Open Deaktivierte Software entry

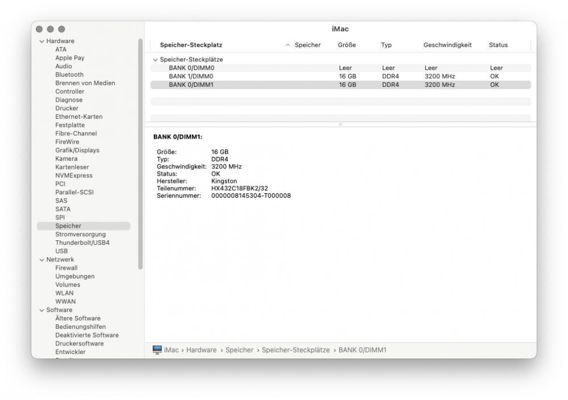pyautogui.click(x=87, y=335)
